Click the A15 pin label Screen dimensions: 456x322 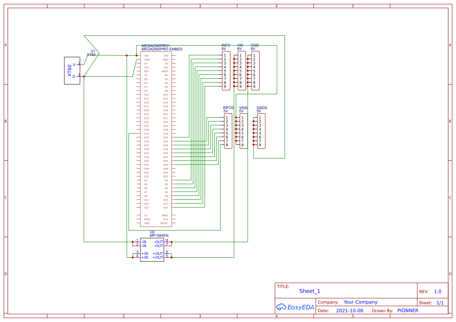147,208
